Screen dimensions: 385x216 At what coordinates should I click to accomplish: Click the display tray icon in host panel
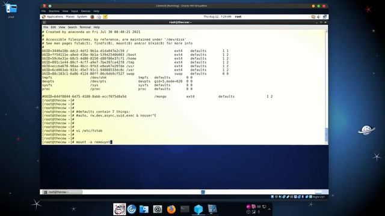[264, 206]
